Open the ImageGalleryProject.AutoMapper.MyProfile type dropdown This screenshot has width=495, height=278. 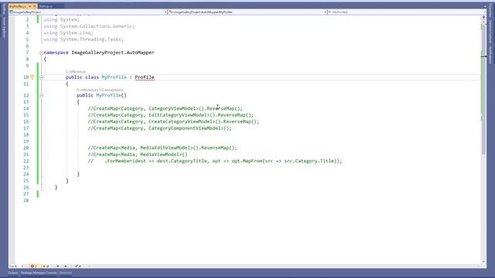tap(247, 12)
